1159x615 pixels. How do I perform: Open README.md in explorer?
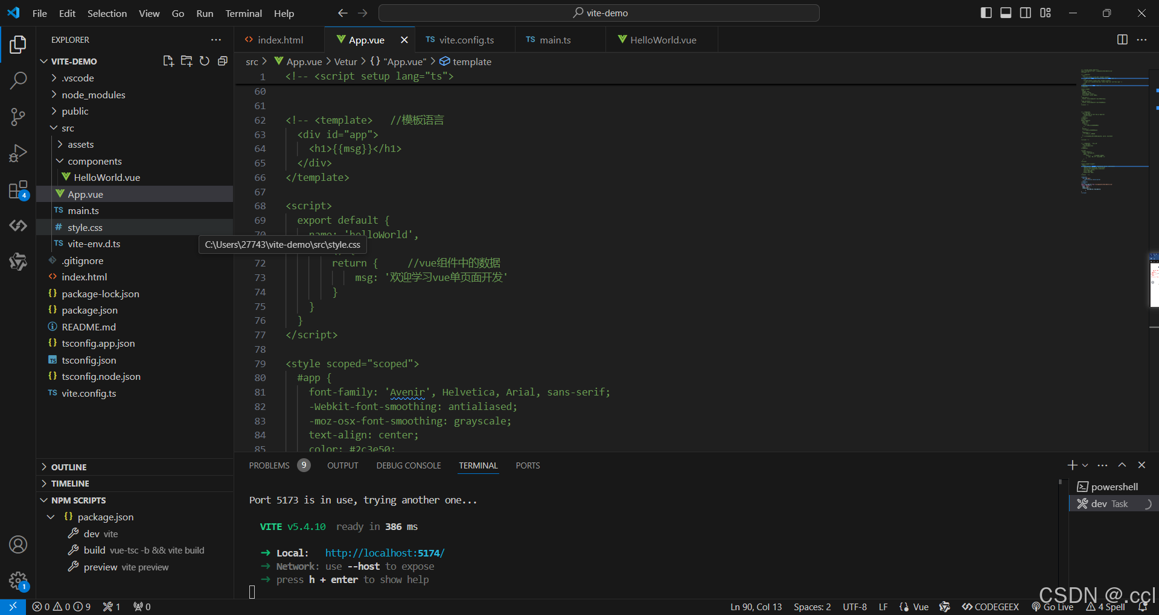click(135, 327)
